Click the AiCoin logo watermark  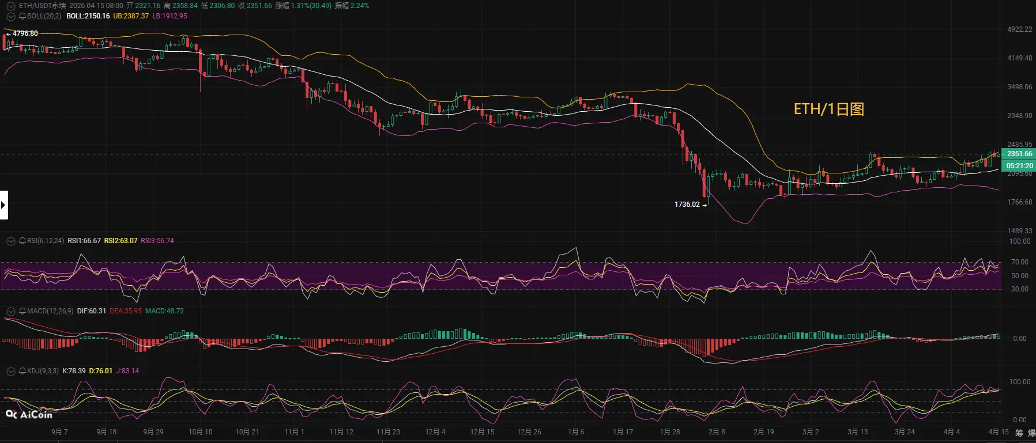(29, 414)
